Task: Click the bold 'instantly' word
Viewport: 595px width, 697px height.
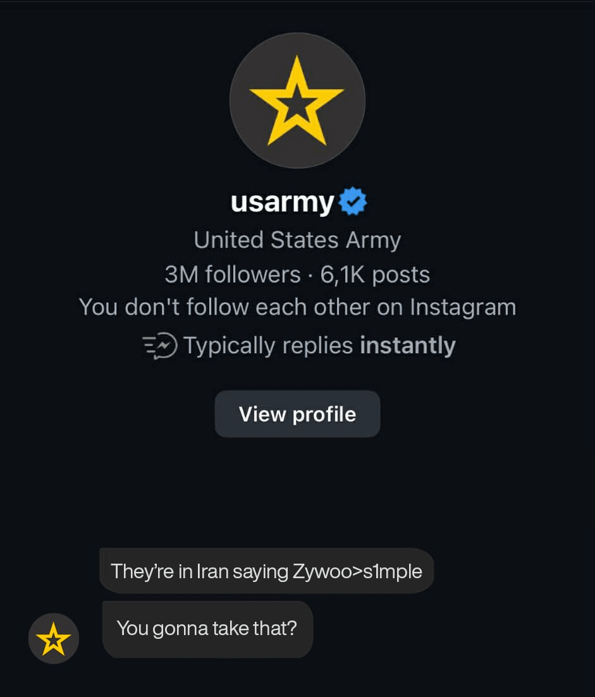Action: point(408,346)
